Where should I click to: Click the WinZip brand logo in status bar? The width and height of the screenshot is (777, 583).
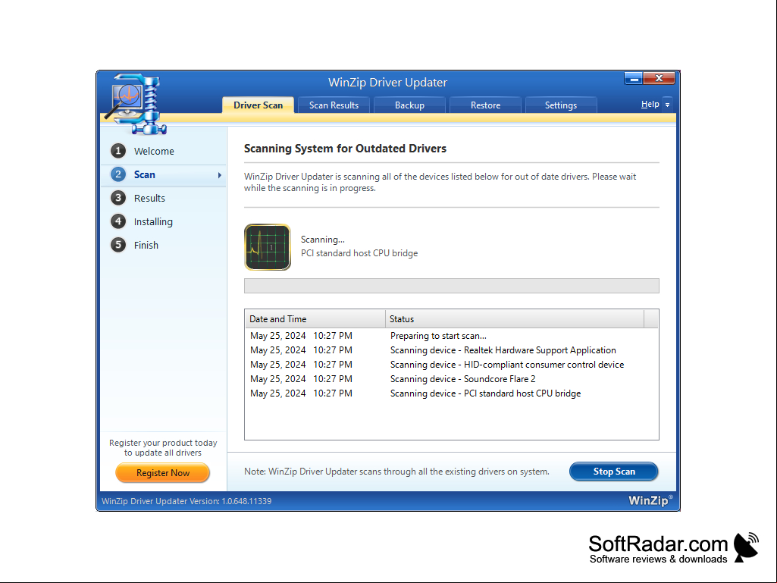[x=650, y=500]
